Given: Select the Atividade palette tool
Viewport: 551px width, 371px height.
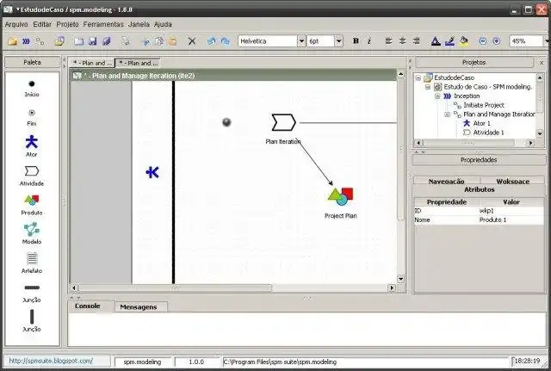Looking at the screenshot, I should [32, 176].
